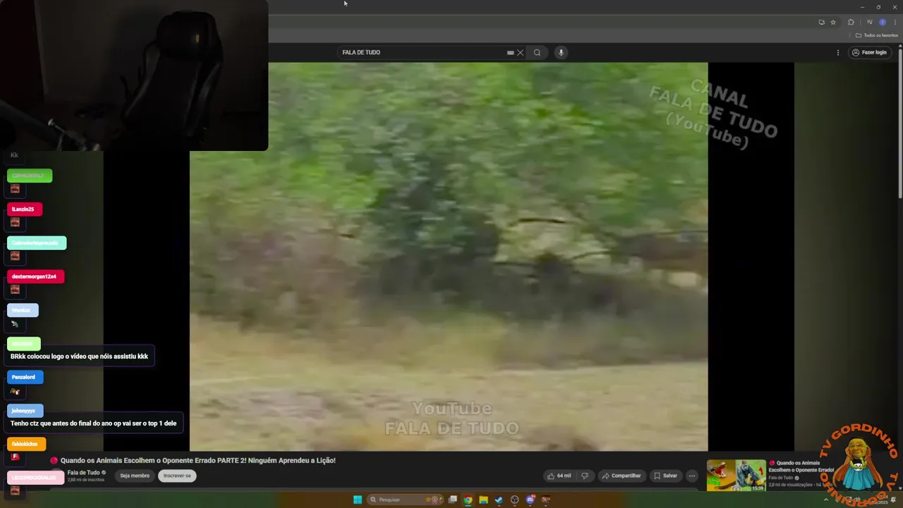Open the Fala de Tudo channel name
The width and height of the screenshot is (903, 508).
click(83, 473)
